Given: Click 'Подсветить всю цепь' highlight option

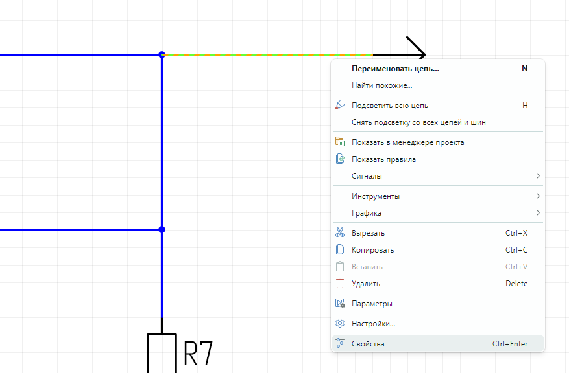Looking at the screenshot, I should point(438,106).
